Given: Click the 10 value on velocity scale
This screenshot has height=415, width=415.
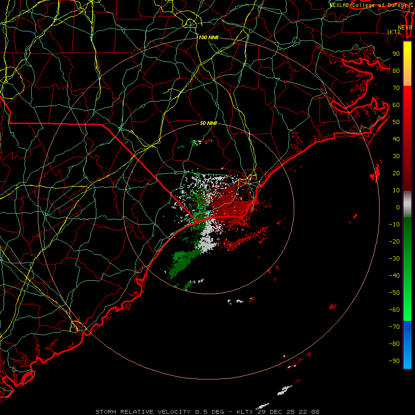Looking at the screenshot, I should (396, 190).
